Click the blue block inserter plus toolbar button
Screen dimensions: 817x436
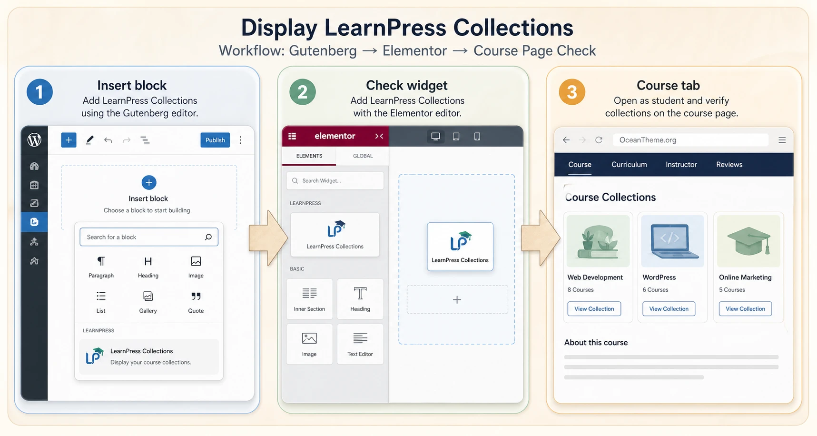coord(69,140)
